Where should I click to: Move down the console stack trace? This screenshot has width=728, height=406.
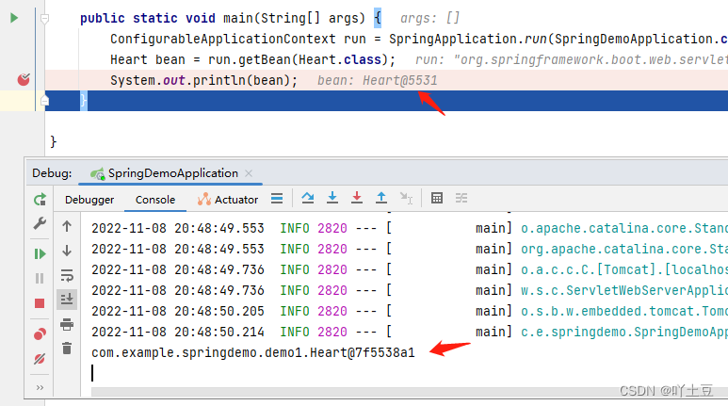(x=67, y=251)
